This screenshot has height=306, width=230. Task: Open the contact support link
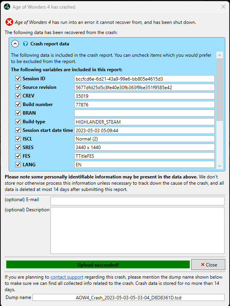coord(67,277)
